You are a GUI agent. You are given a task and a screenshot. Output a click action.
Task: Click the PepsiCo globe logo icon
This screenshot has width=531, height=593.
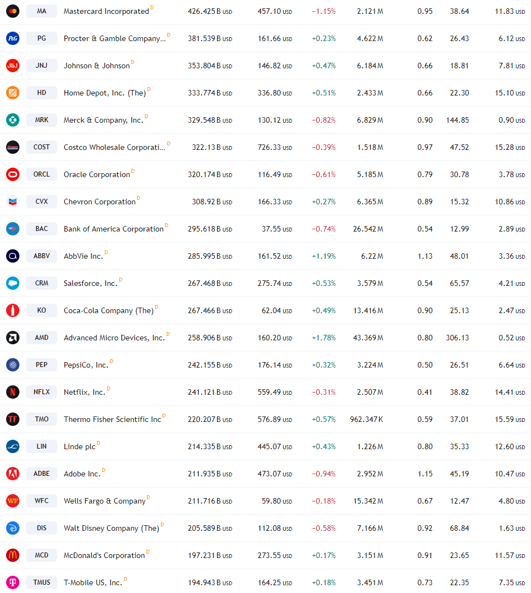(13, 365)
